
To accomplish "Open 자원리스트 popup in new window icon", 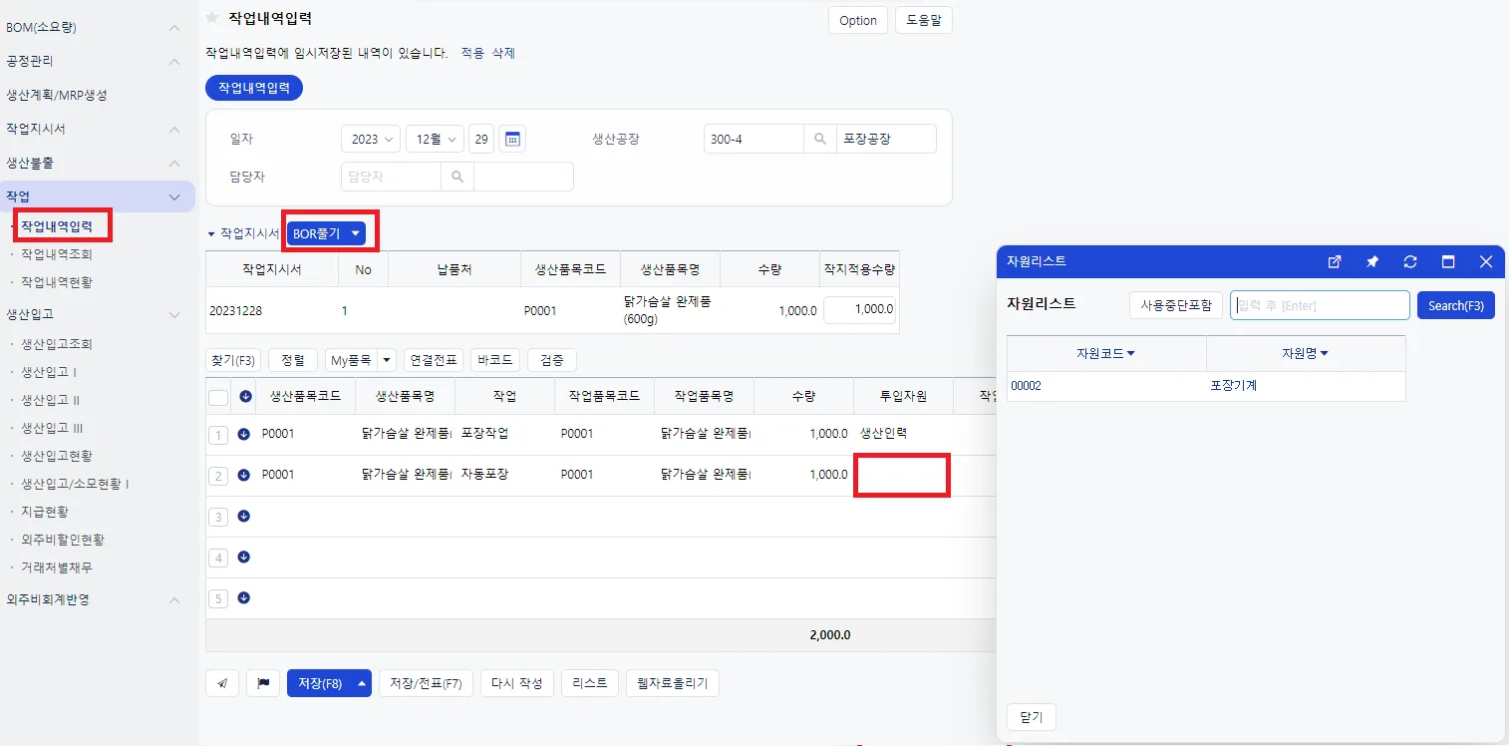I will 1335,261.
